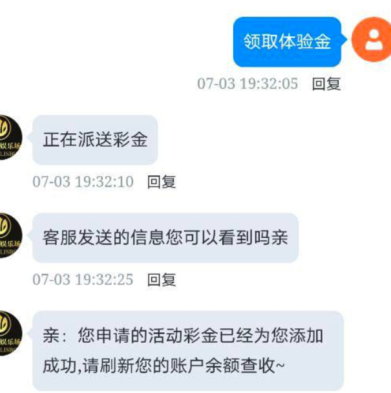Click the text line 成功,请刷新您的账户余额查收~

coord(164,366)
